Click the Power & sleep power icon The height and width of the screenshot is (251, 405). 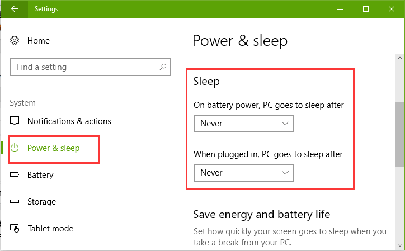(x=16, y=148)
